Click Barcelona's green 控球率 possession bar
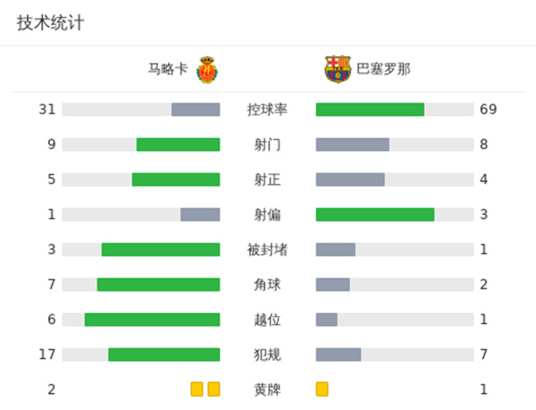 pos(370,110)
